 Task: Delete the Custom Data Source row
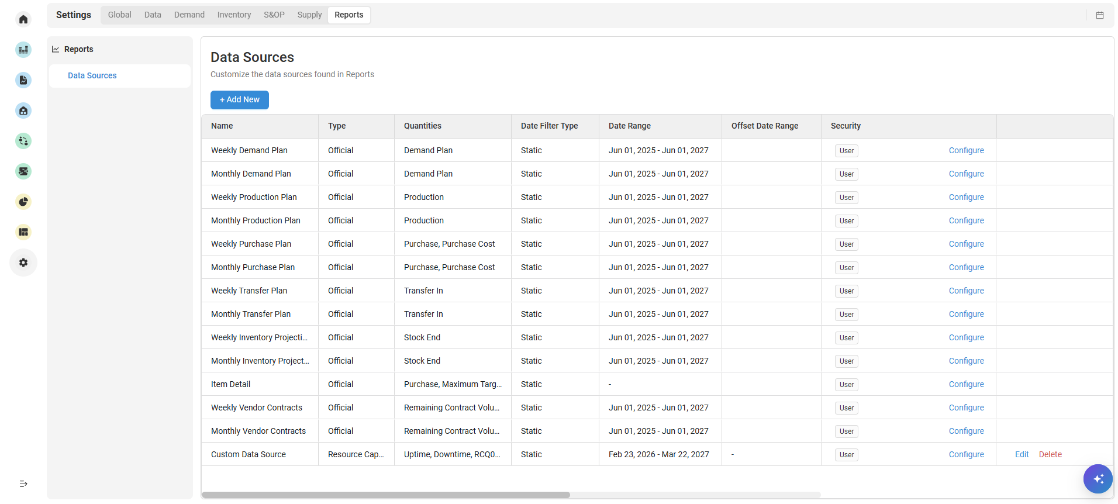pos(1050,454)
